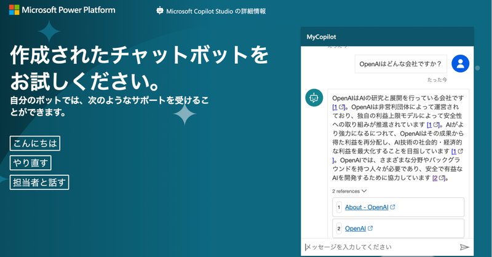Click the teal bot avatar icon
This screenshot has height=257, width=492.
[314, 98]
